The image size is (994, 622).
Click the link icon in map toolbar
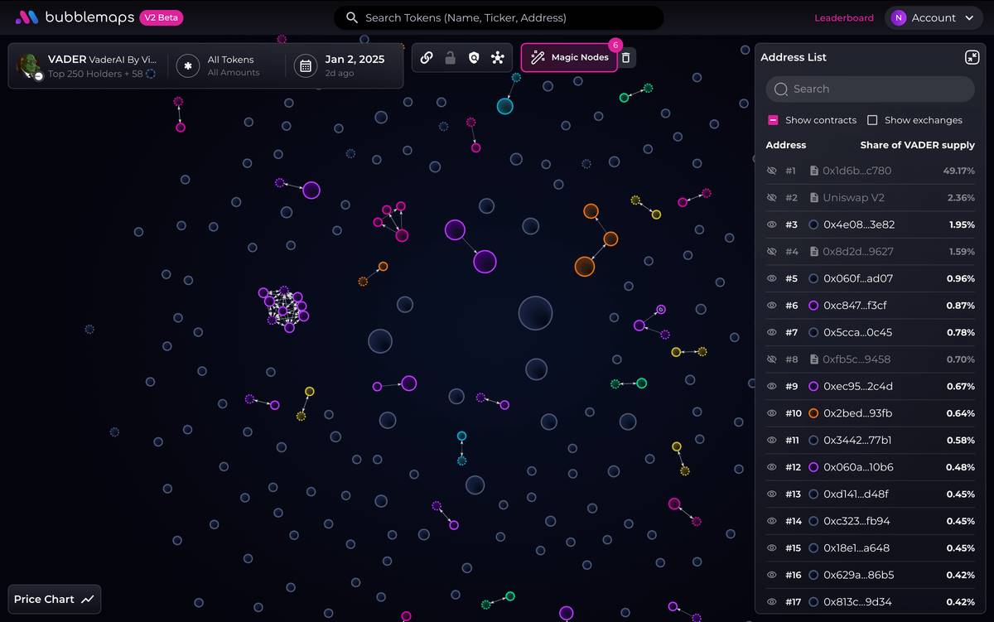click(x=427, y=57)
